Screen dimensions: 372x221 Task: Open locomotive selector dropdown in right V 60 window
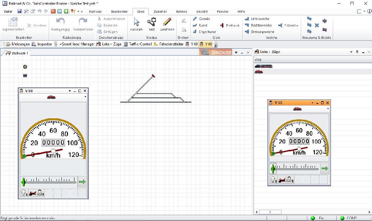pyautogui.click(x=328, y=109)
